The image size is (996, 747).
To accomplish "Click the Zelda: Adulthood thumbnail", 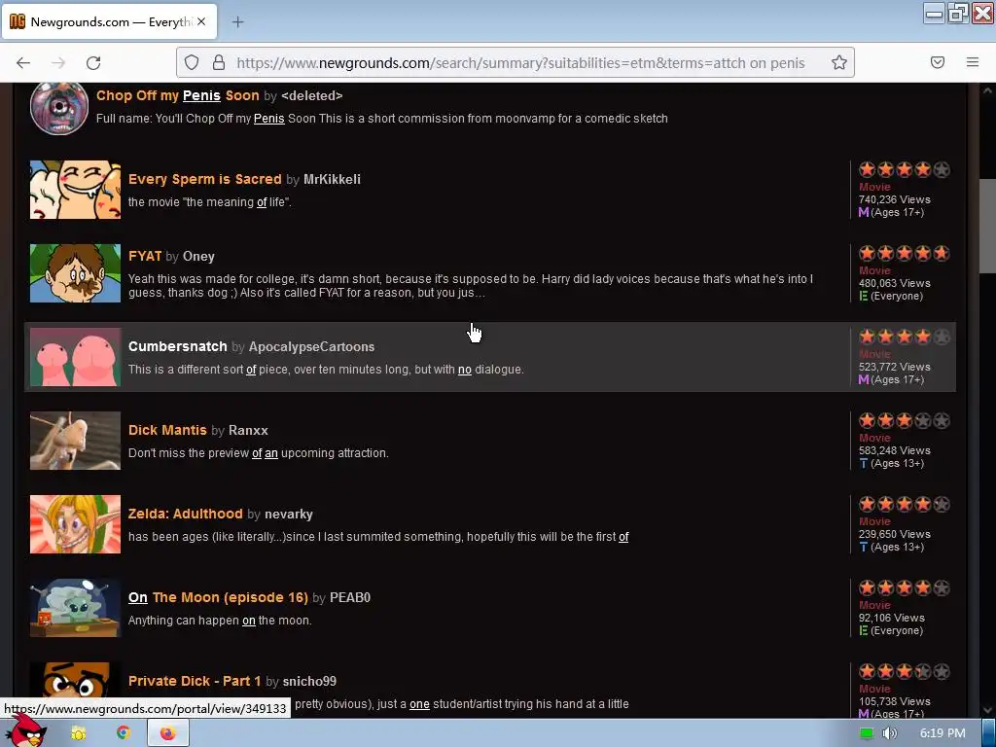I will (x=75, y=524).
